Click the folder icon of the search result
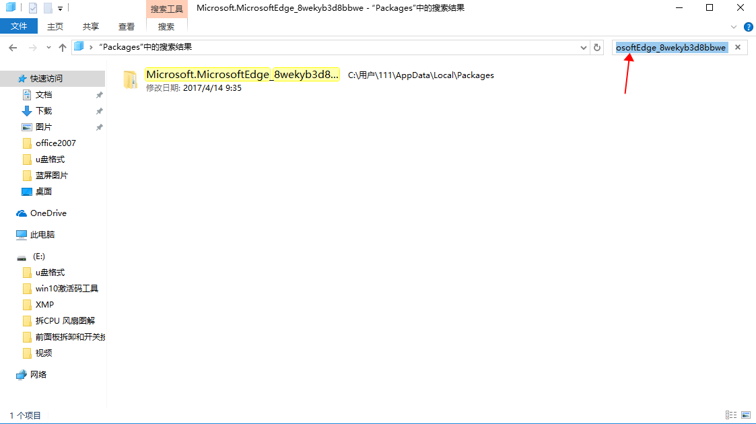 pyautogui.click(x=130, y=79)
